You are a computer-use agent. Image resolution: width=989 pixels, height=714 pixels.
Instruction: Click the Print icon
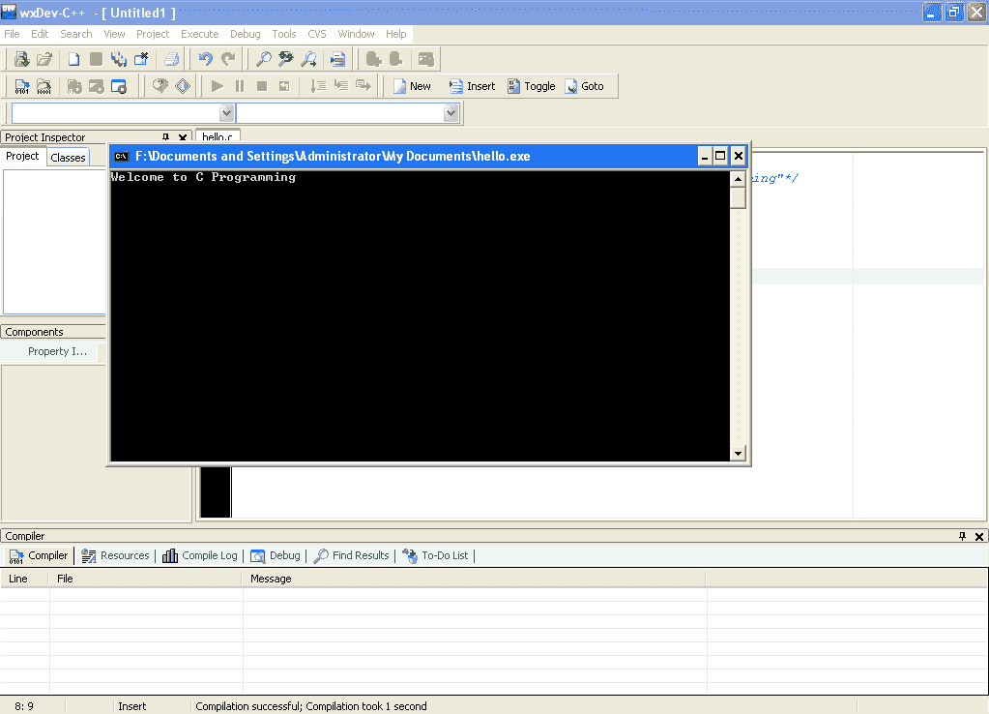pyautogui.click(x=172, y=59)
